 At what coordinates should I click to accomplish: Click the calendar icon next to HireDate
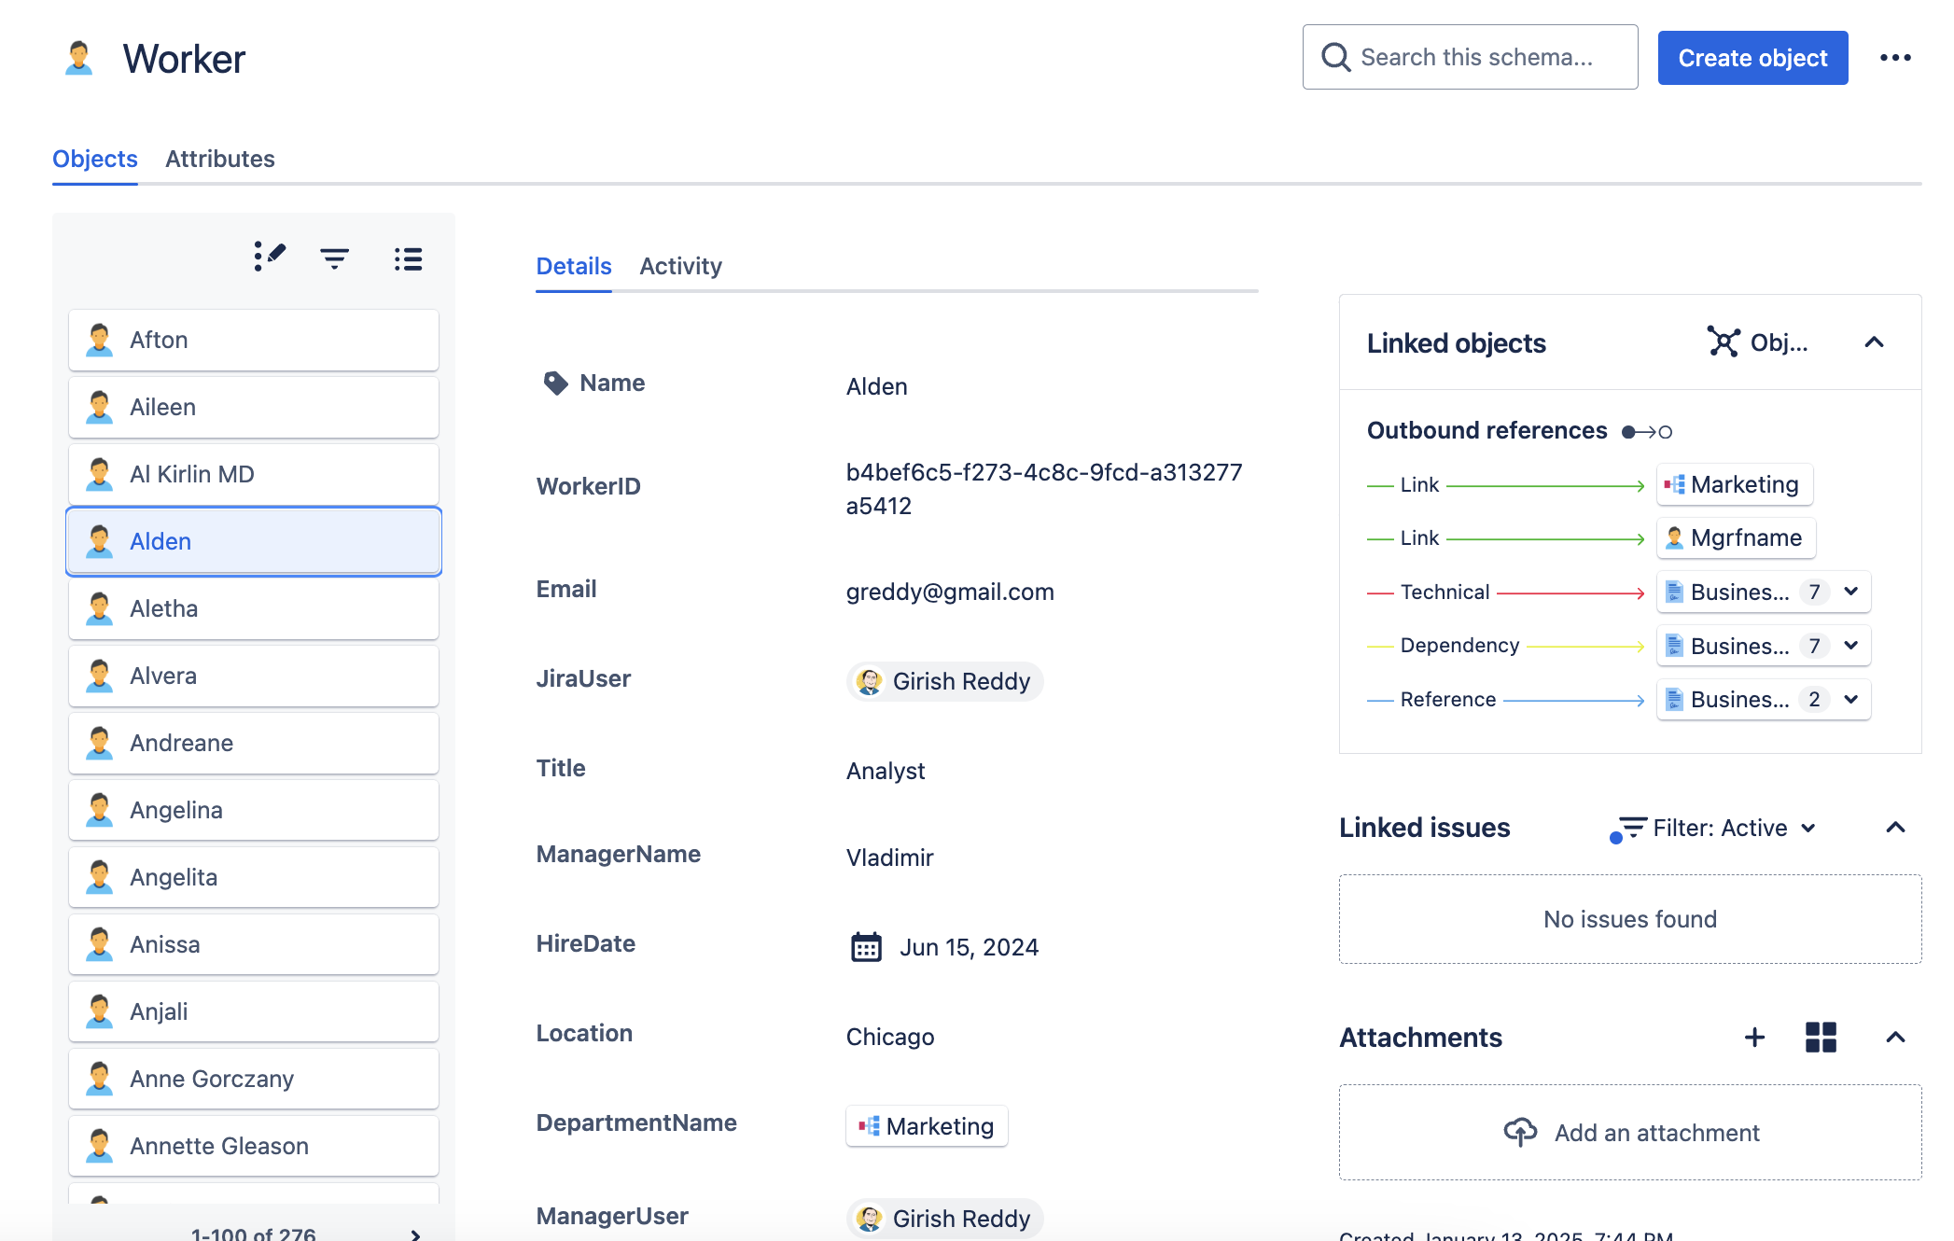tap(866, 945)
